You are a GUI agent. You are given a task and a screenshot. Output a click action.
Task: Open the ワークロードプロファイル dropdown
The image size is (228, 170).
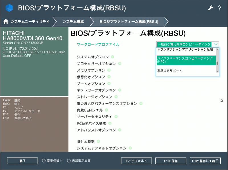pyautogui.click(x=187, y=44)
